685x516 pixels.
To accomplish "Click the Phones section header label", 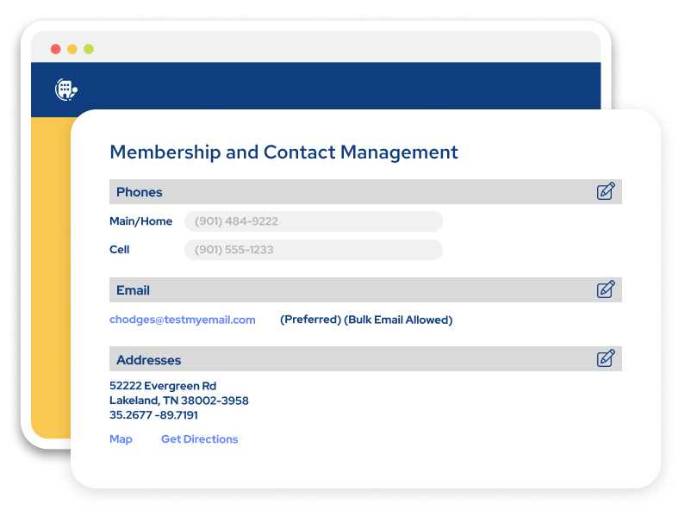I will pyautogui.click(x=140, y=192).
